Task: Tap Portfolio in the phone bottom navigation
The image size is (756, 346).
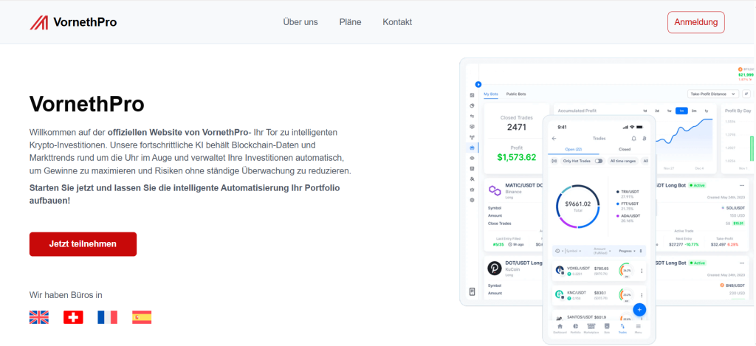Action: click(576, 328)
